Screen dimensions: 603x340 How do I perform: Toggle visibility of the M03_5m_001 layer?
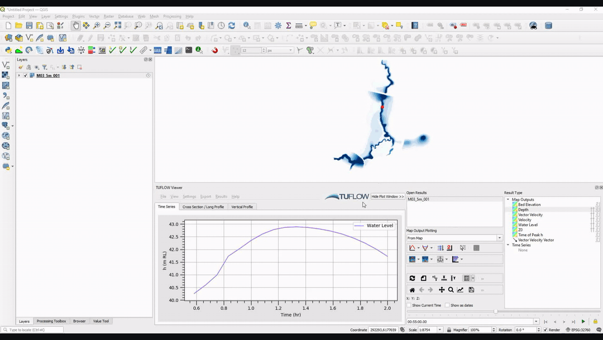pyautogui.click(x=26, y=76)
